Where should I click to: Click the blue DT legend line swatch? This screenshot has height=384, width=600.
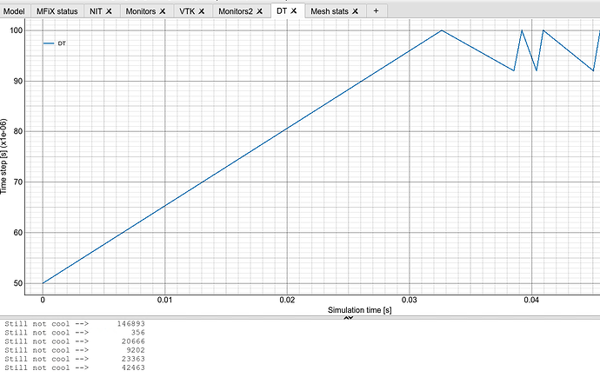(x=49, y=43)
